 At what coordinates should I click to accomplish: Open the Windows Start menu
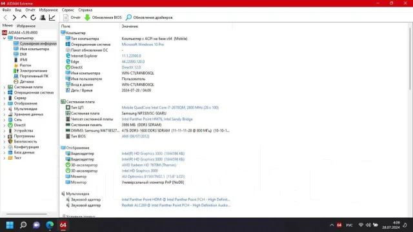click(x=10, y=225)
